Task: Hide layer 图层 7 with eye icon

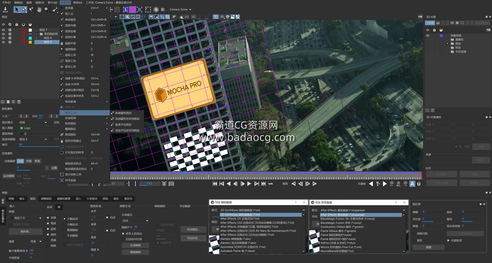Action: click(x=3, y=30)
